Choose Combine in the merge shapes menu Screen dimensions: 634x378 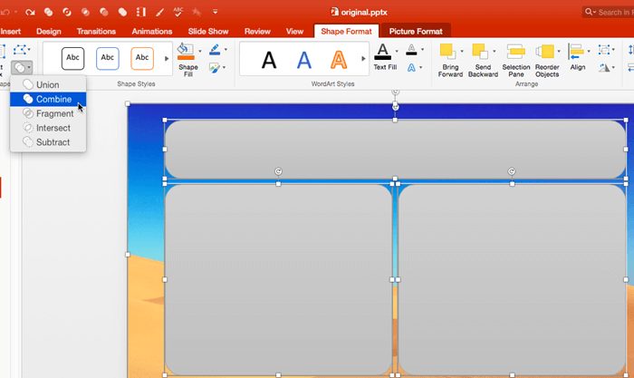53,99
